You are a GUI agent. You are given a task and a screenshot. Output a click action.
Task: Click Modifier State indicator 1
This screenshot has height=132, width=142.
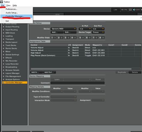point(54,38)
